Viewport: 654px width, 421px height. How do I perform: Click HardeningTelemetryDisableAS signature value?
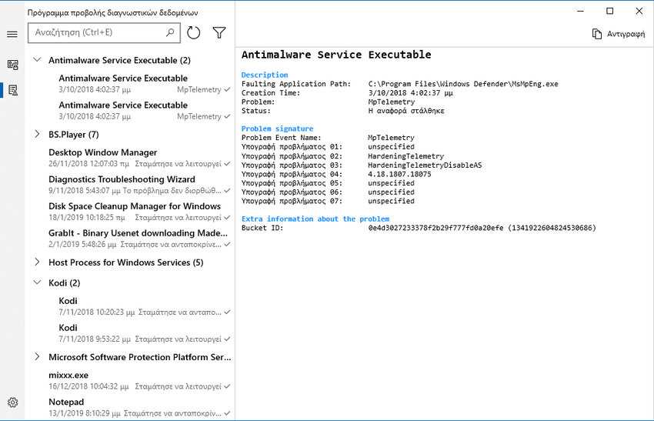click(x=425, y=165)
